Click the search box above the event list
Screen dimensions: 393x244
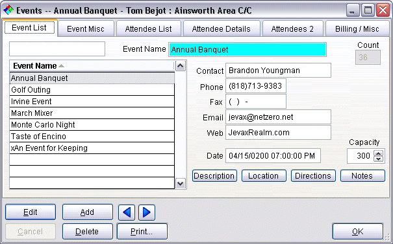click(57, 49)
